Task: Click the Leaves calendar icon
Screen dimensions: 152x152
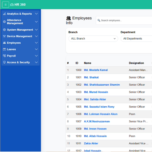Action: point(4,49)
